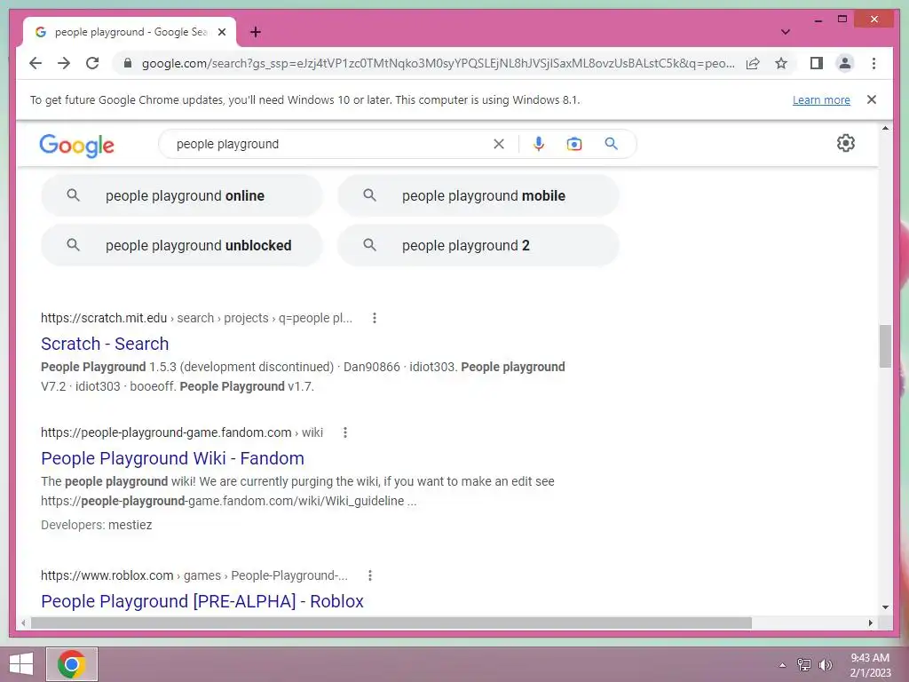Image resolution: width=909 pixels, height=682 pixels.
Task: Open the more options menu for Scratch result
Action: point(375,318)
